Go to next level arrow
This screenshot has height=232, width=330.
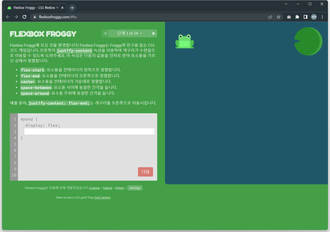point(154,33)
